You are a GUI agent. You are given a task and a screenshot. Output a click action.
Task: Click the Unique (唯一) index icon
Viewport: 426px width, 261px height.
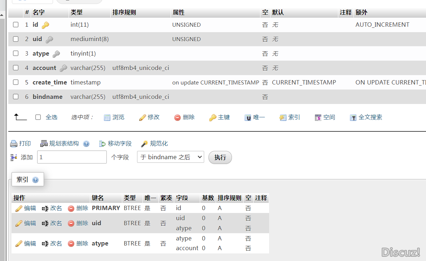(248, 118)
